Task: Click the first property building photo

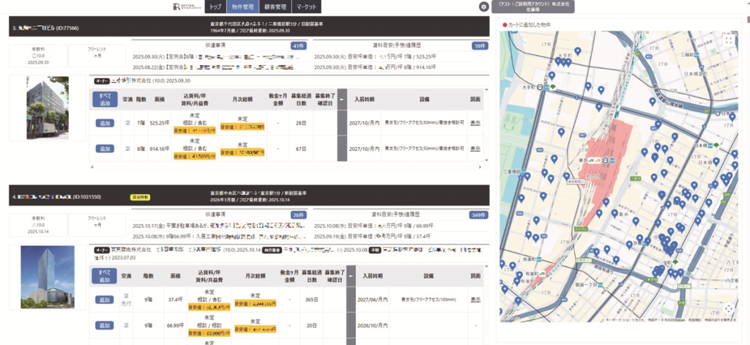Action: pyautogui.click(x=47, y=108)
